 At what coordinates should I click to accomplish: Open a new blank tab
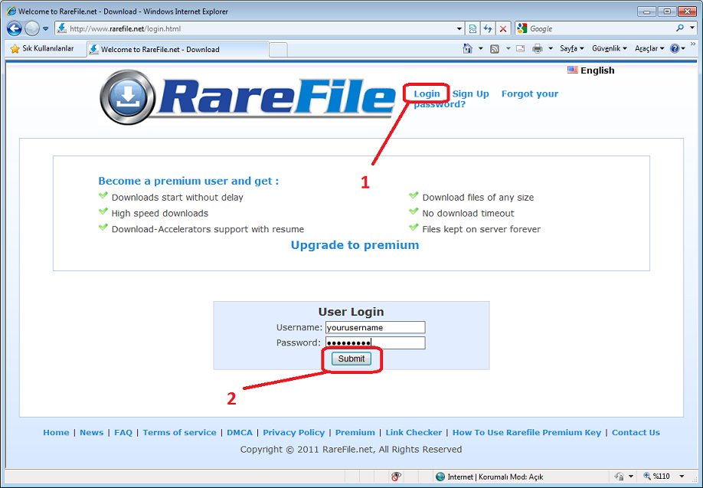278,49
